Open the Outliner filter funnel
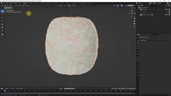 coord(166,5)
